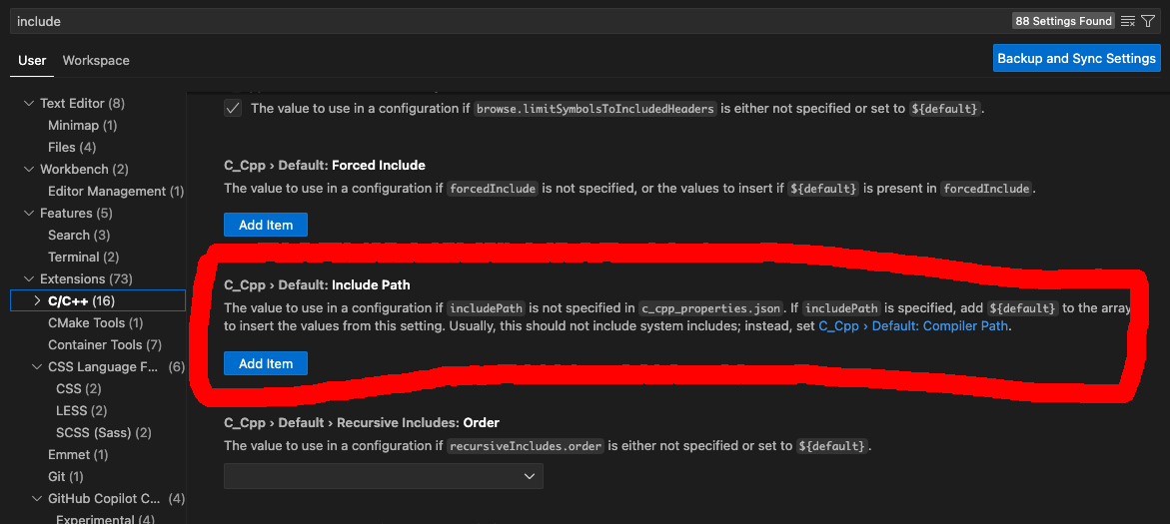1170x524 pixels.
Task: Switch to the Workspace tab
Action: tap(96, 60)
